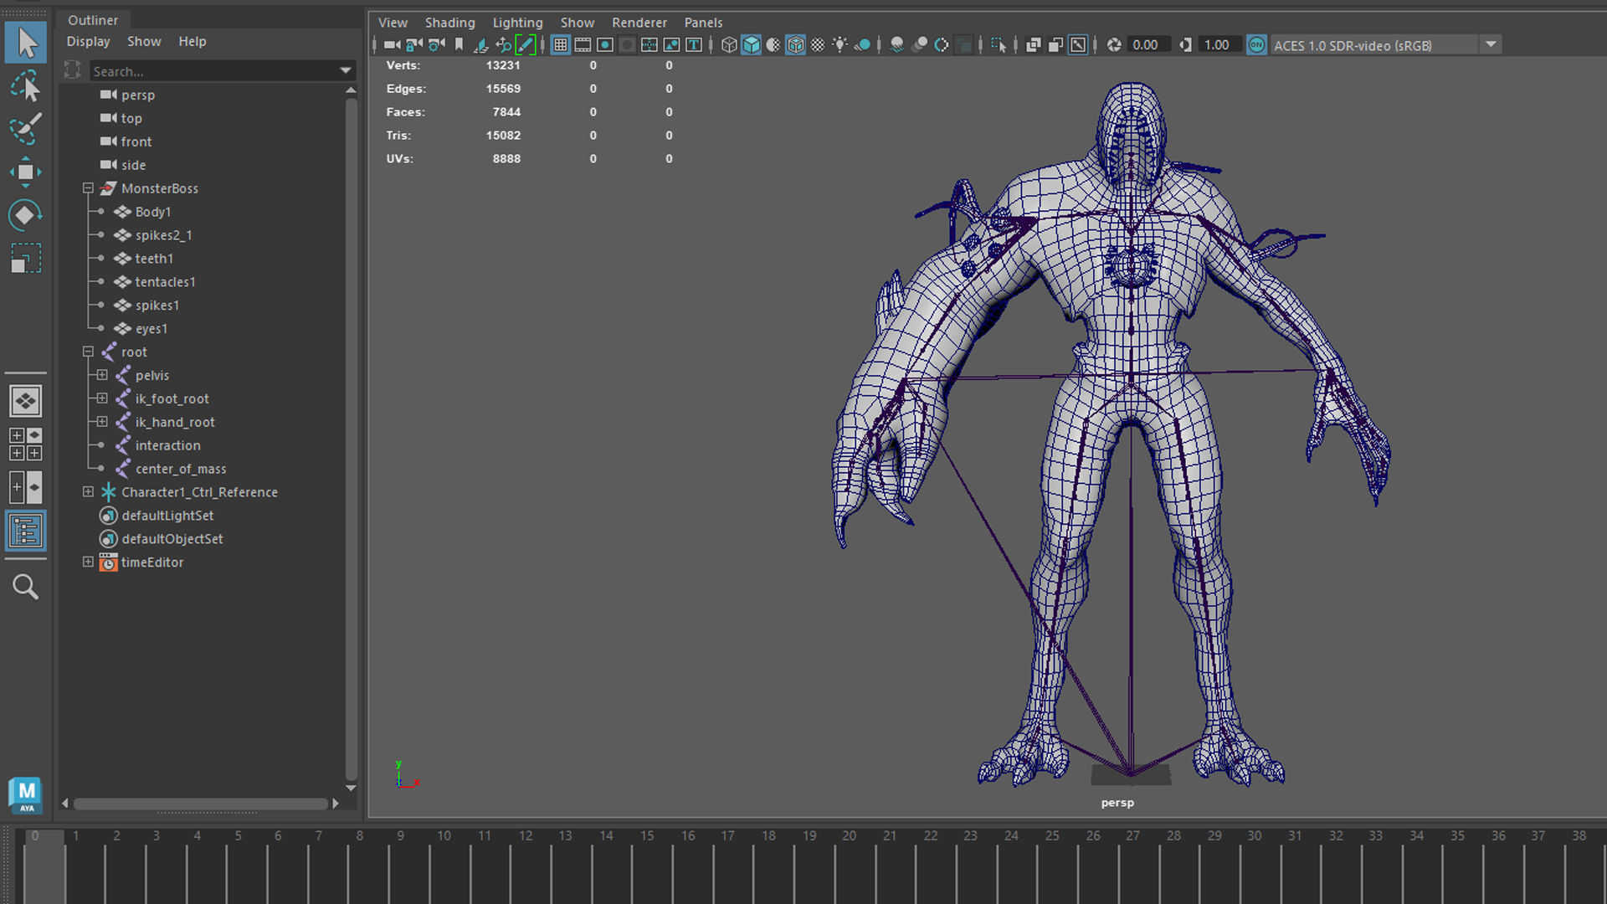Click the Outliner panel layout icon
The width and height of the screenshot is (1607, 904).
(x=26, y=531)
